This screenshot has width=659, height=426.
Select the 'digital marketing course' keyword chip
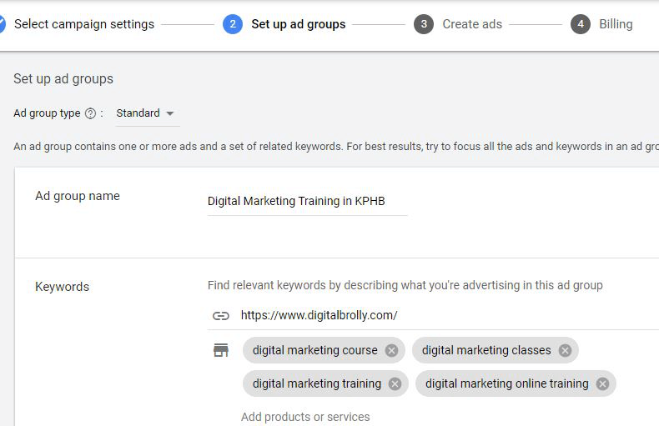pyautogui.click(x=314, y=350)
